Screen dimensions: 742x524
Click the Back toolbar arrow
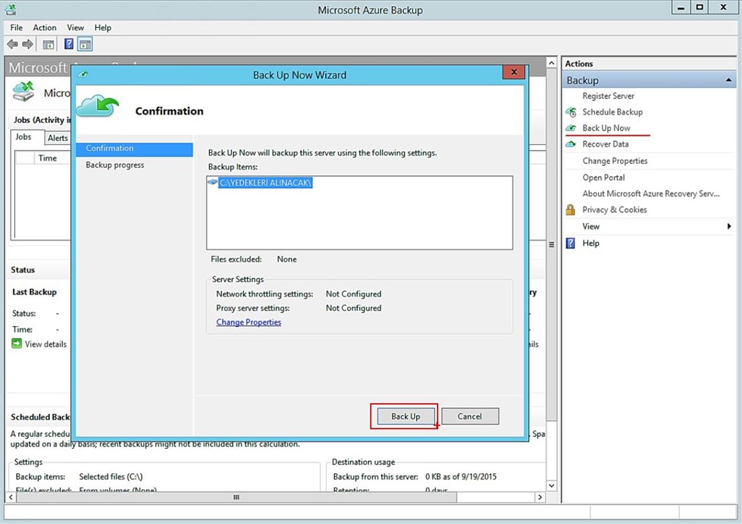click(x=12, y=45)
